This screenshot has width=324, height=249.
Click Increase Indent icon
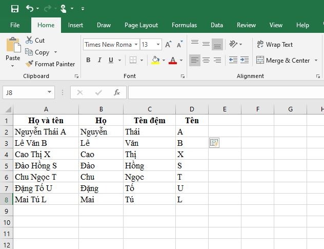click(245, 60)
